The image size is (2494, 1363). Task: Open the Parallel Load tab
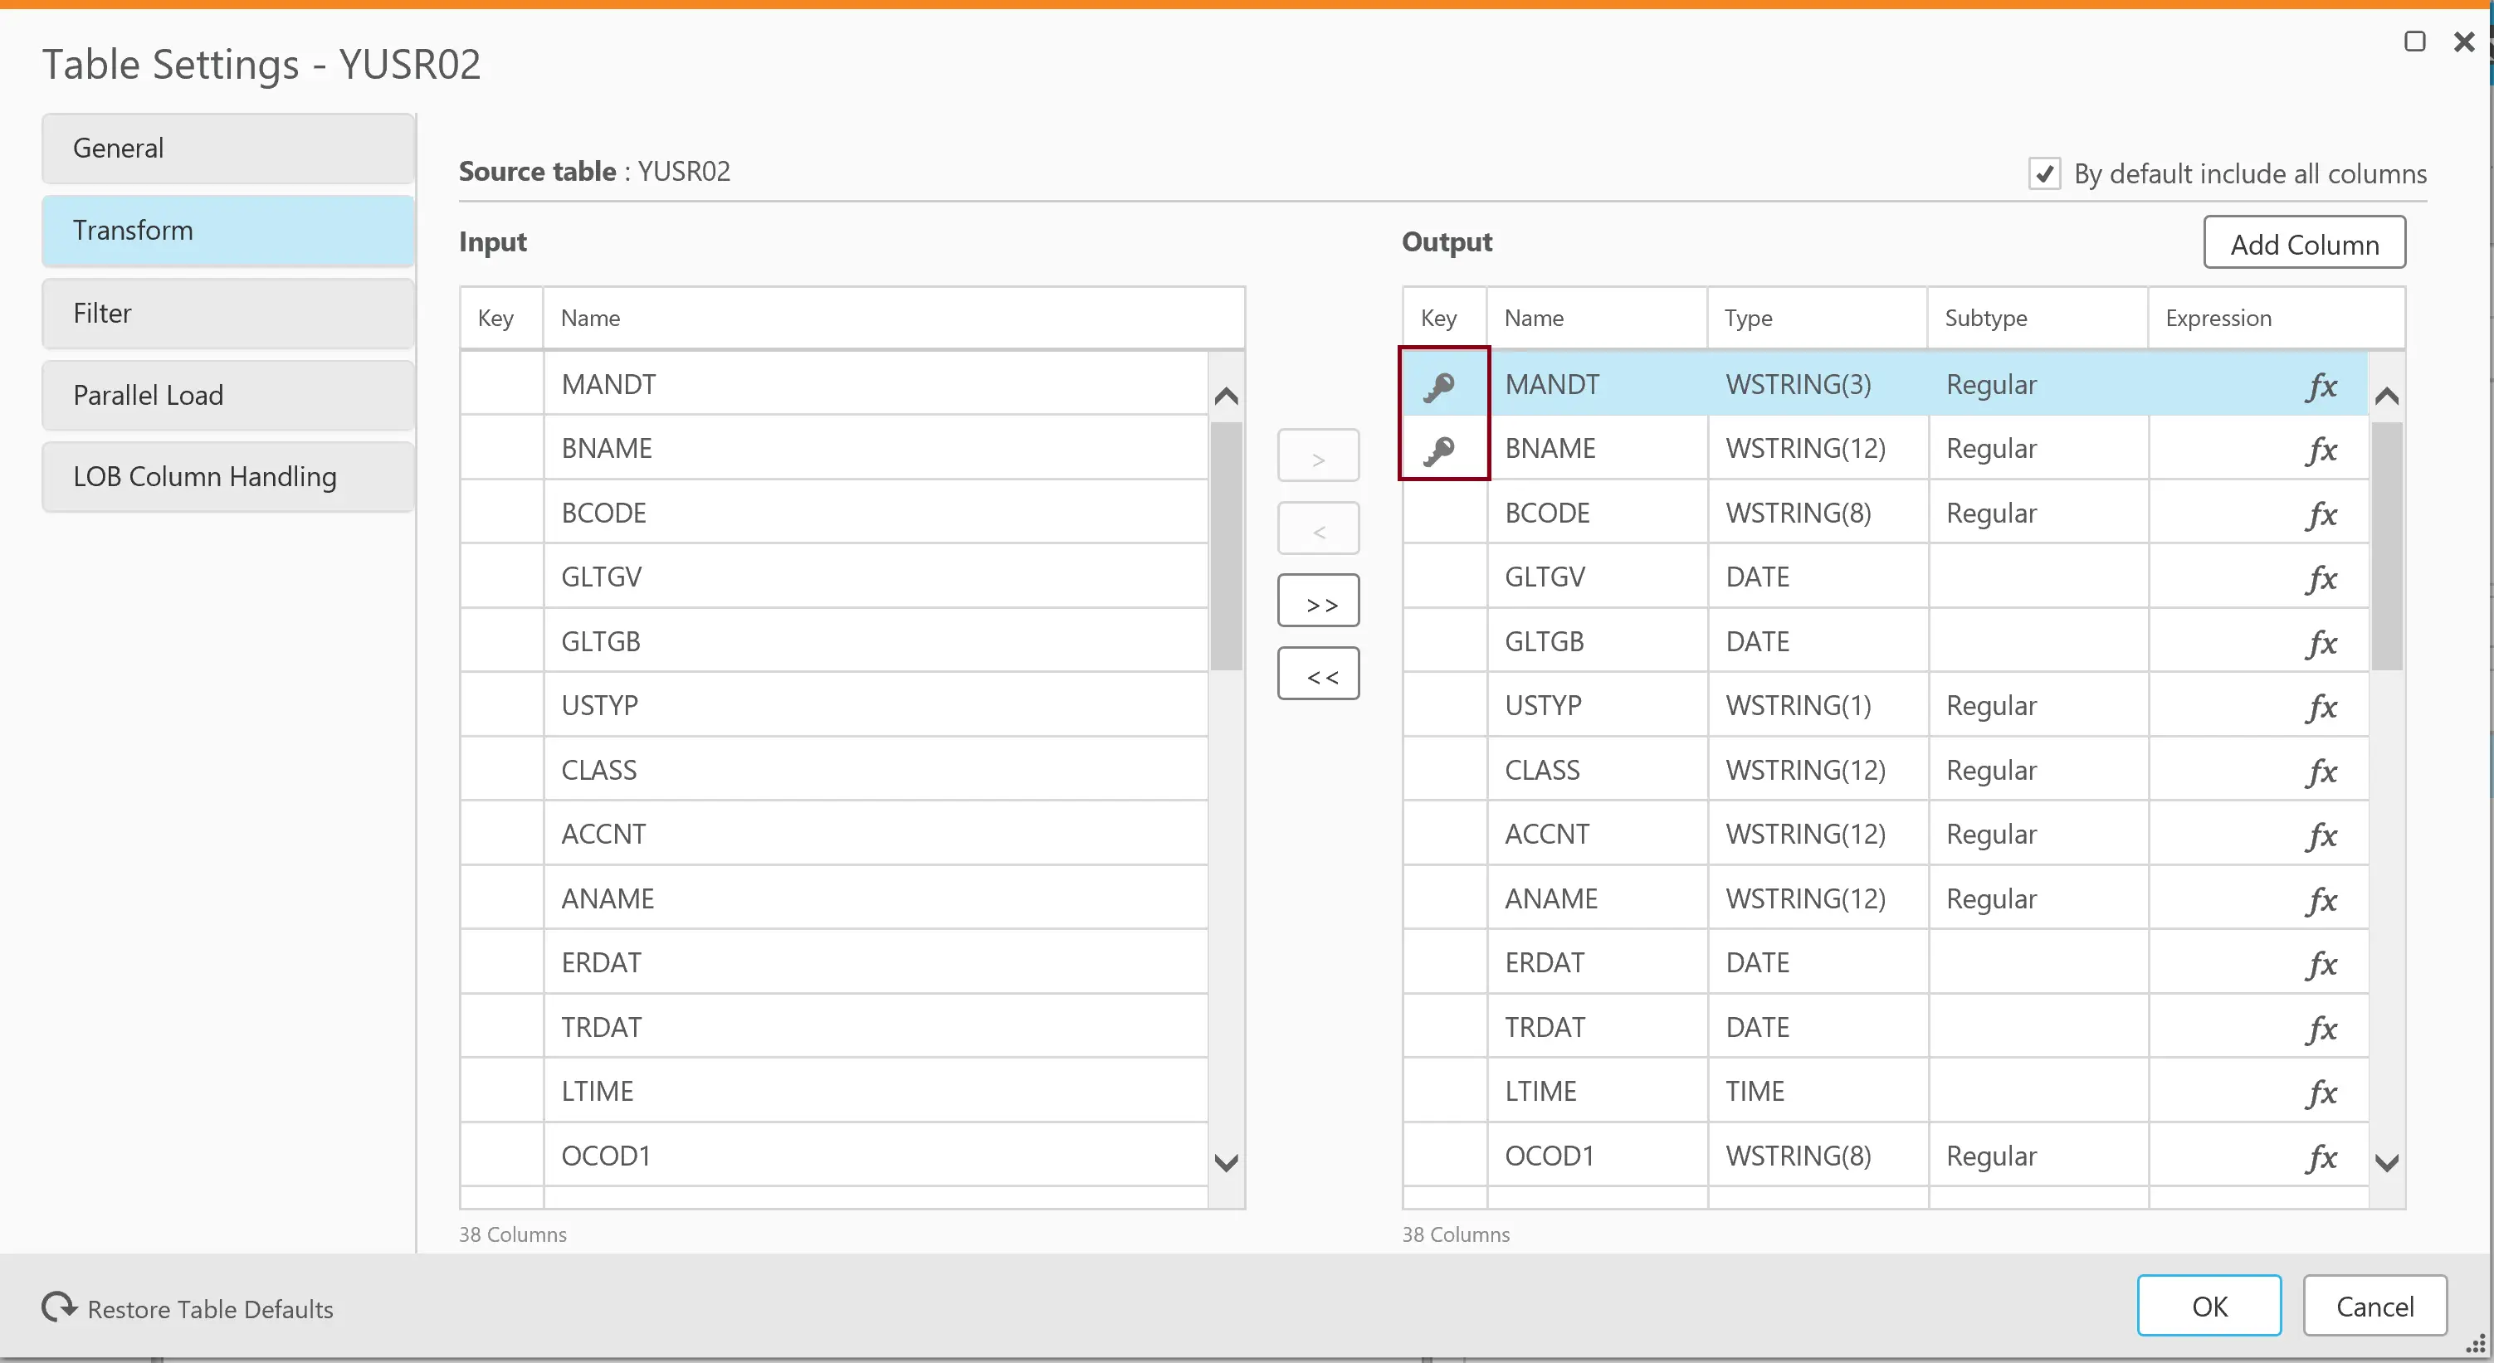click(228, 395)
